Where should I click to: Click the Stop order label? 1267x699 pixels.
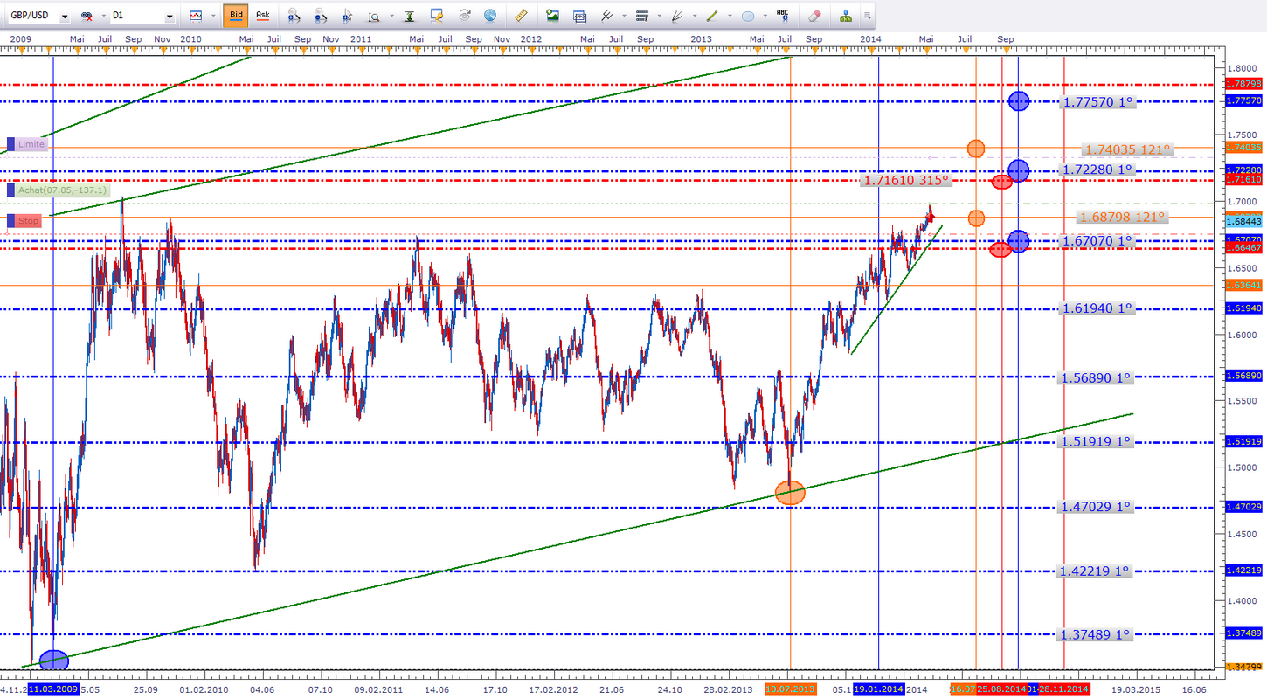coord(24,221)
